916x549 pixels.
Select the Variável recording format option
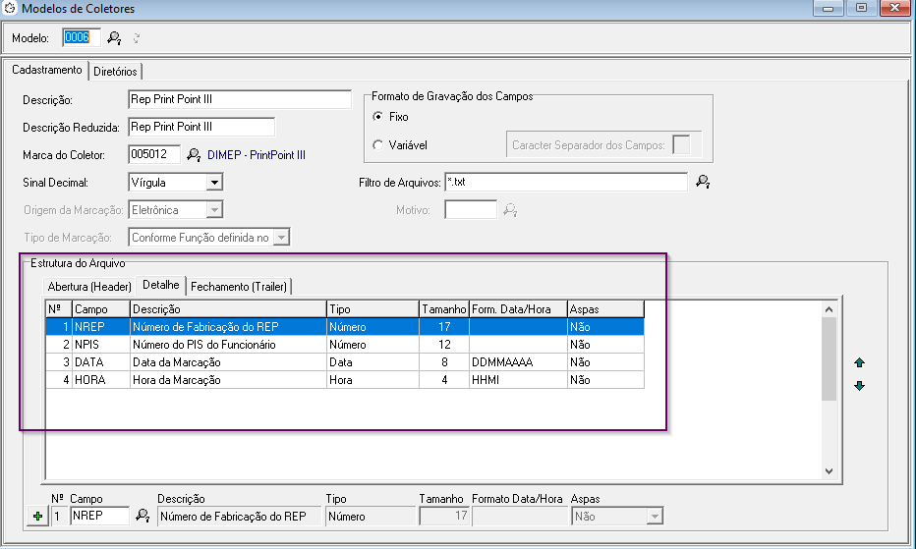(378, 145)
